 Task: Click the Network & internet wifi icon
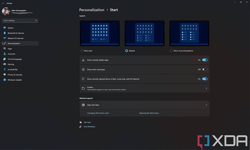click(x=5, y=38)
